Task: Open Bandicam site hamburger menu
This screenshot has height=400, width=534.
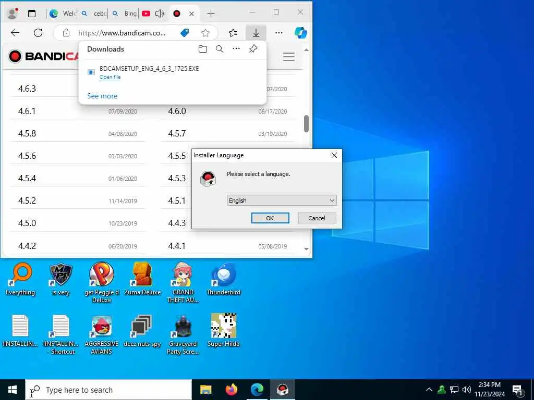Action: (x=289, y=57)
